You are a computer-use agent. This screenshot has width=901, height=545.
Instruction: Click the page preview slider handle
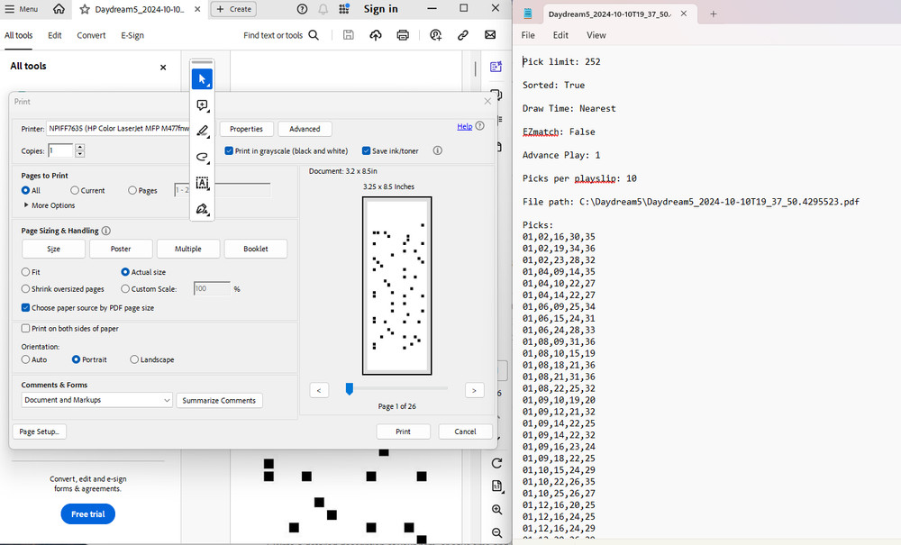pyautogui.click(x=350, y=389)
